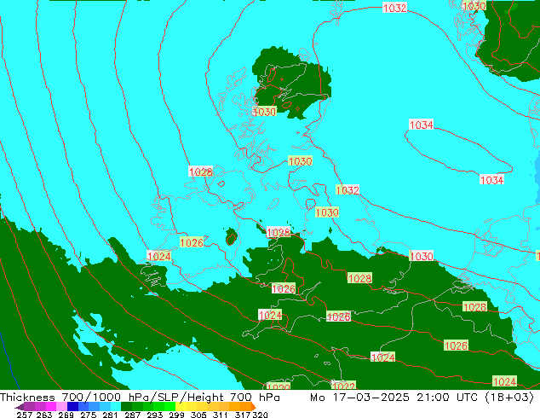Screen dimensions: 540x418
Task: Click the 1030 label in the top right corner
Action: 474,6
